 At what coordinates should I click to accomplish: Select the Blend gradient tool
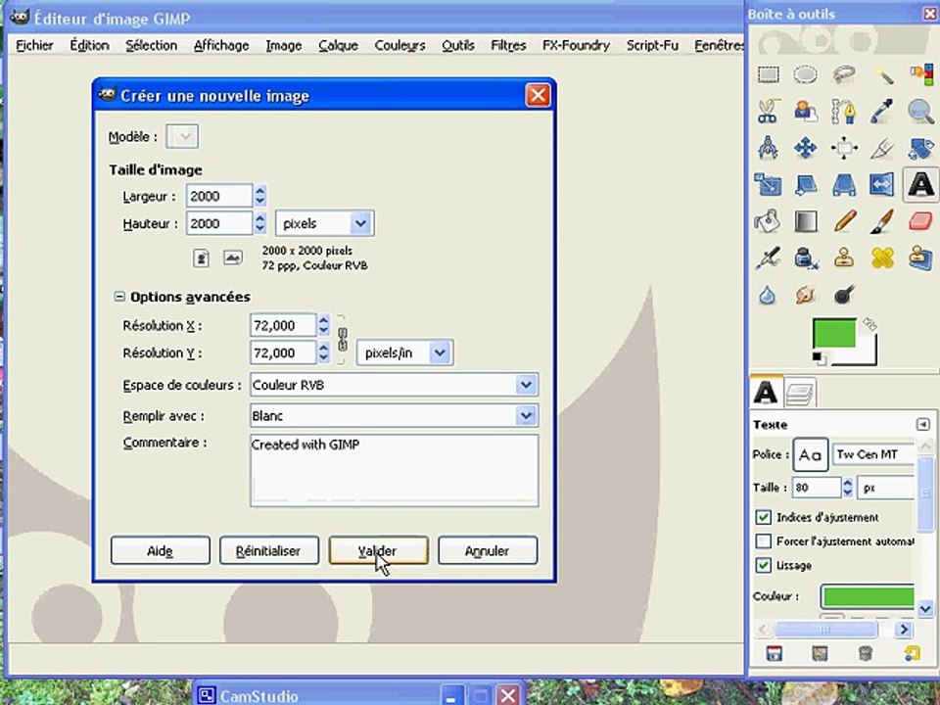click(805, 221)
